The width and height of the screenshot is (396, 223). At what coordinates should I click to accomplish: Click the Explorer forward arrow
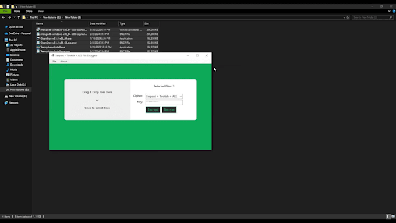coord(9,17)
